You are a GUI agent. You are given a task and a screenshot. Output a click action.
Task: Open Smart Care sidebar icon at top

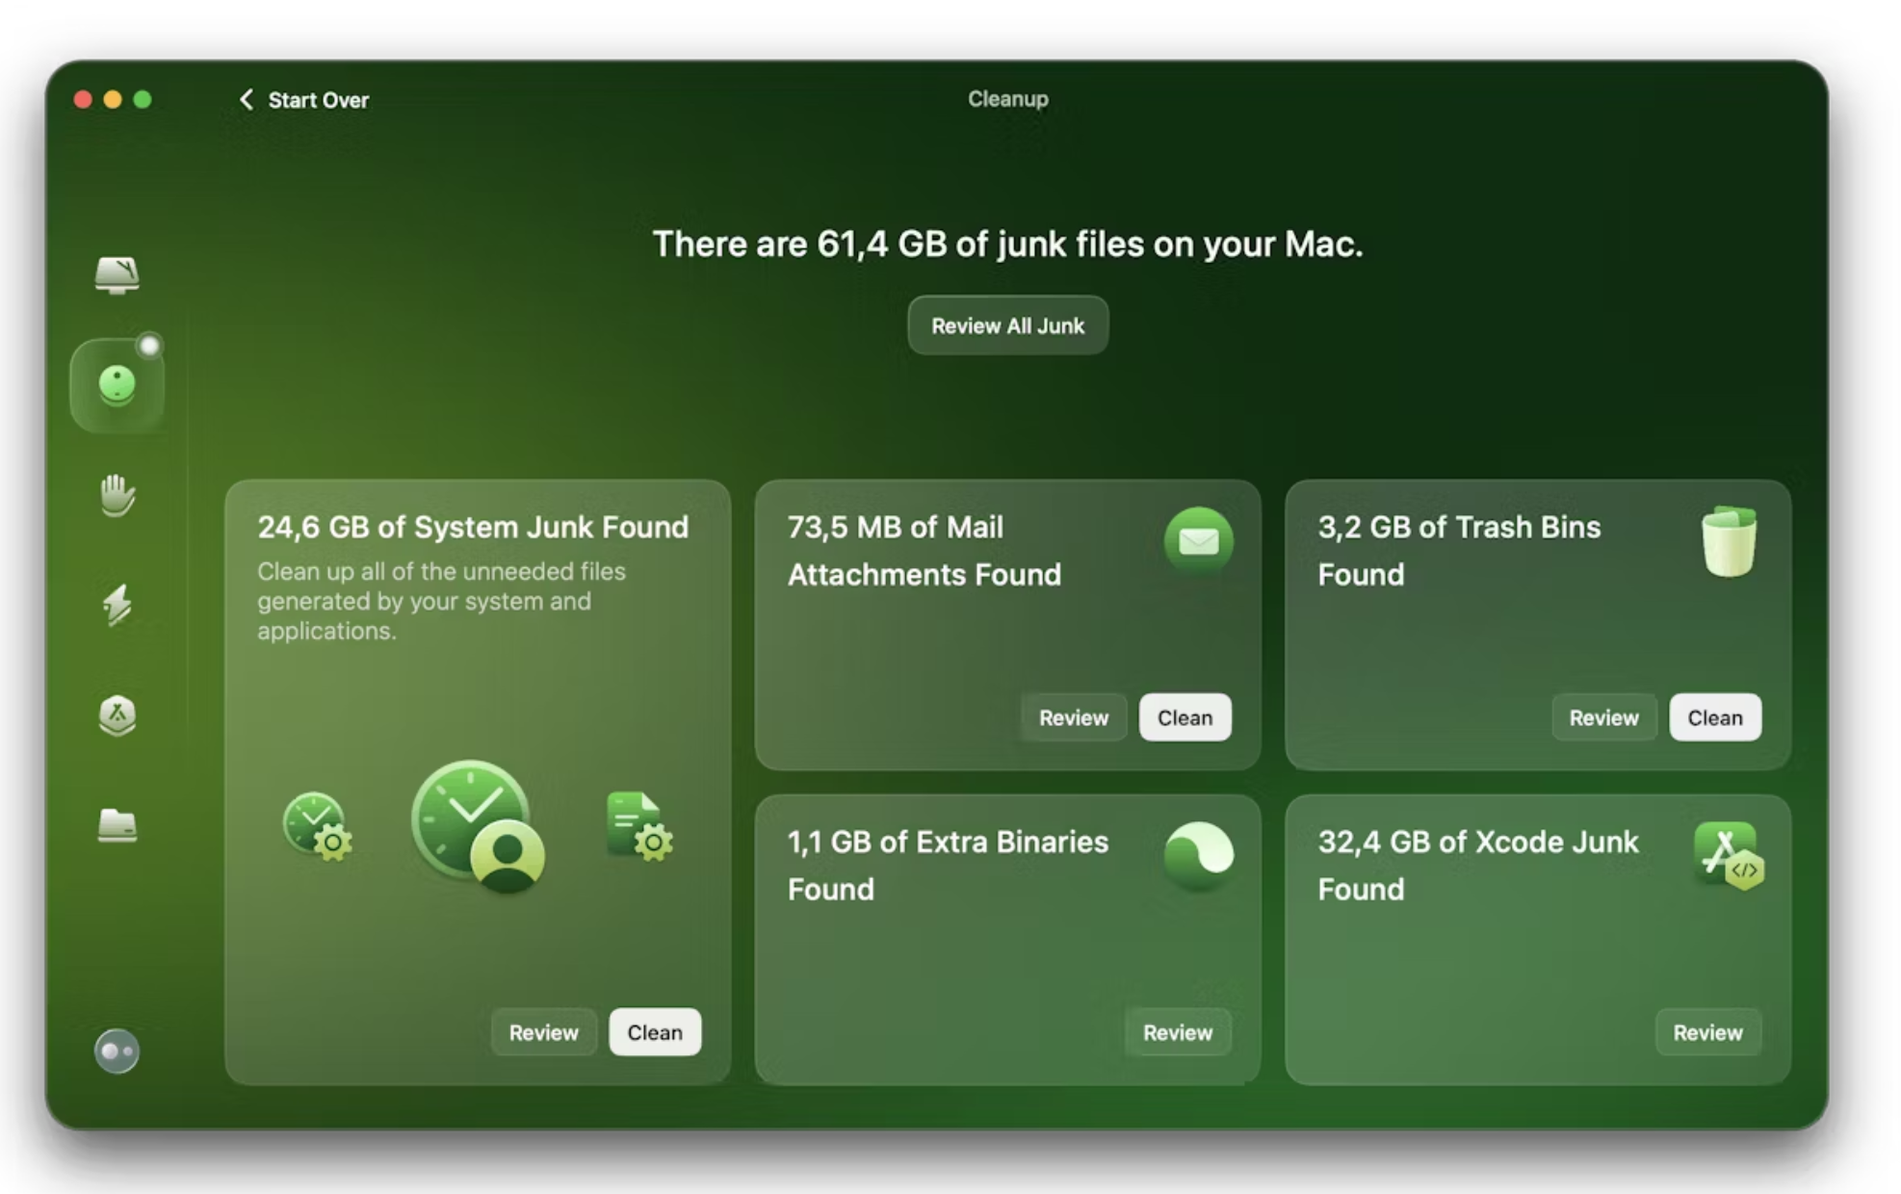[117, 275]
